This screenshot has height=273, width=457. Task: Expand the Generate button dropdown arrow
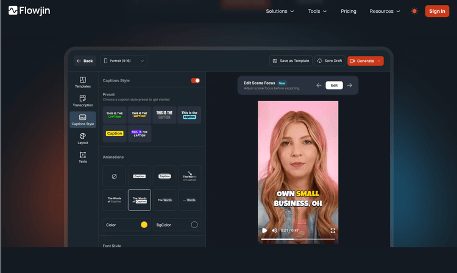[x=379, y=61]
